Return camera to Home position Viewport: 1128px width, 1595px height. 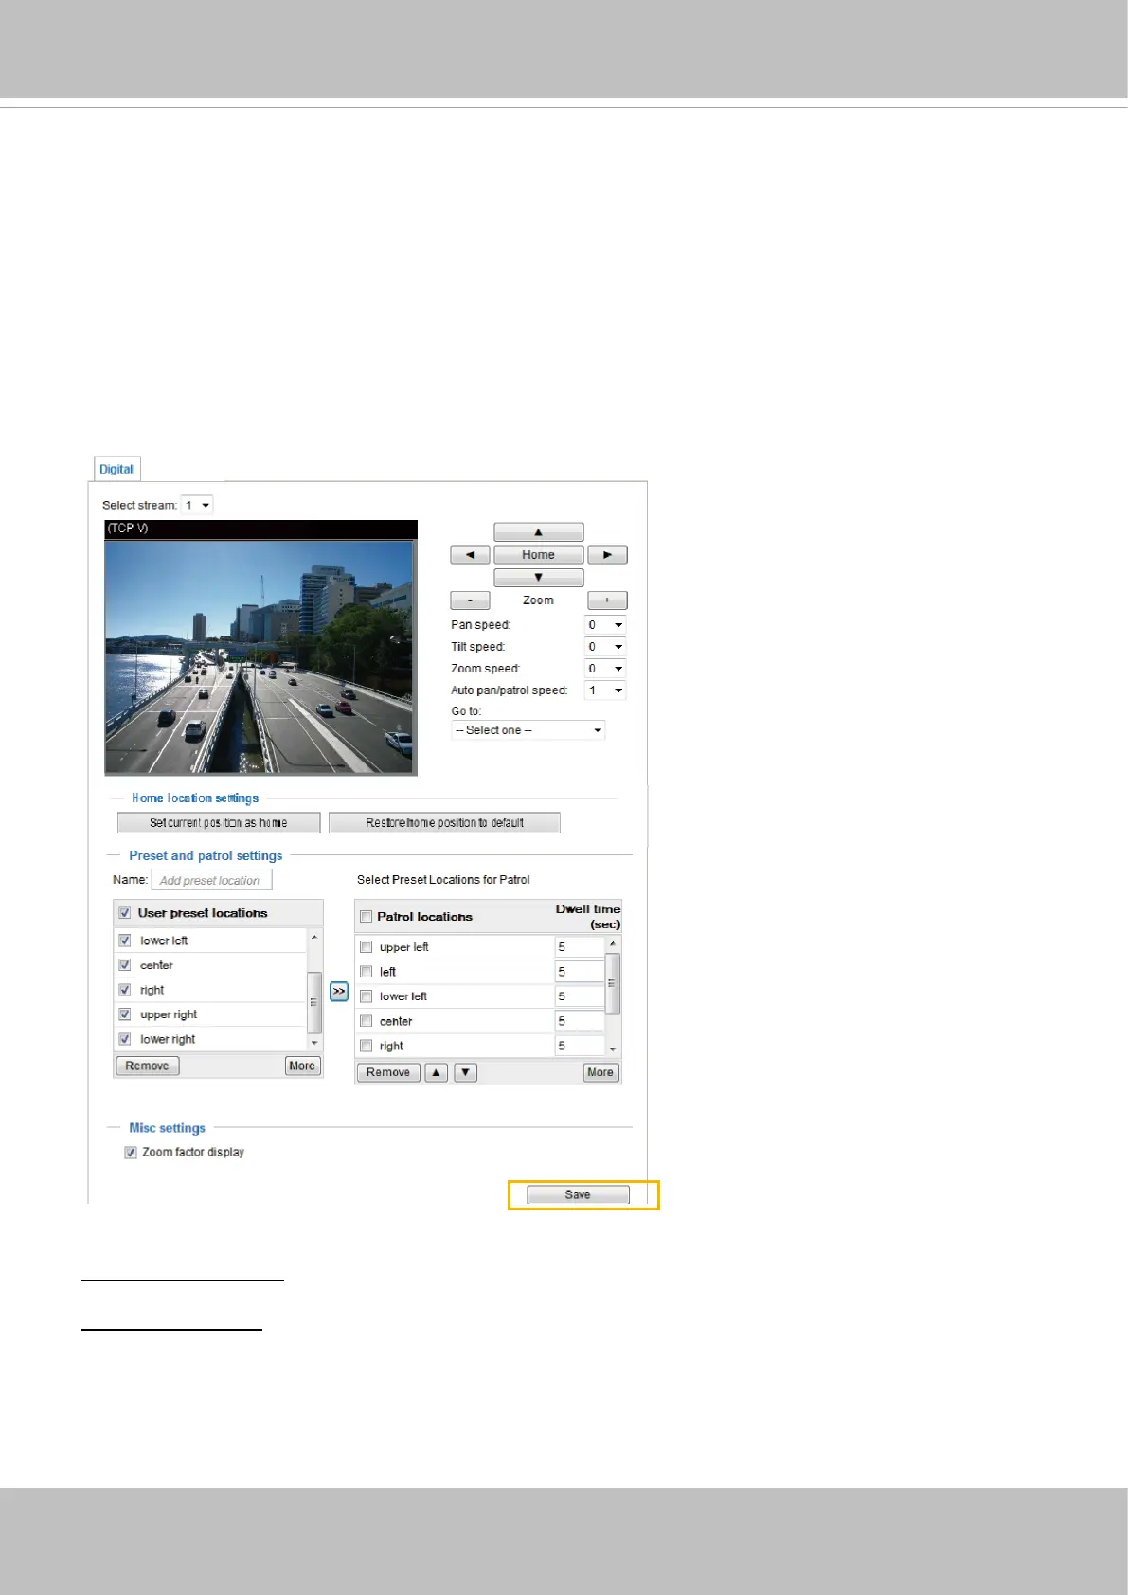538,555
